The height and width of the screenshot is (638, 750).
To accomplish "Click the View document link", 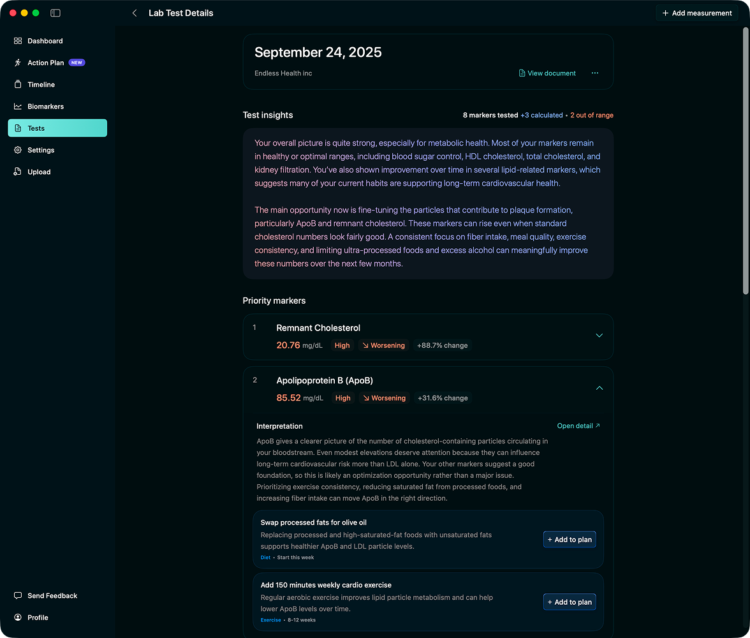I will pos(547,73).
